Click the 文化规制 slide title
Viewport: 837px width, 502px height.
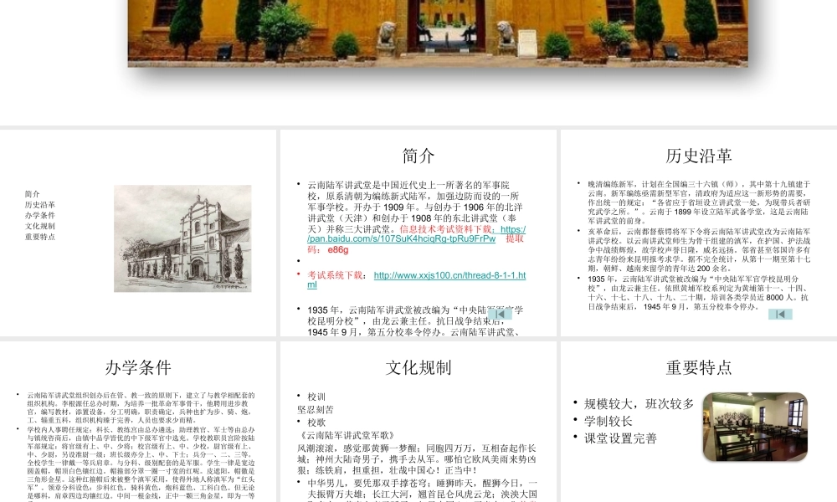click(x=417, y=366)
